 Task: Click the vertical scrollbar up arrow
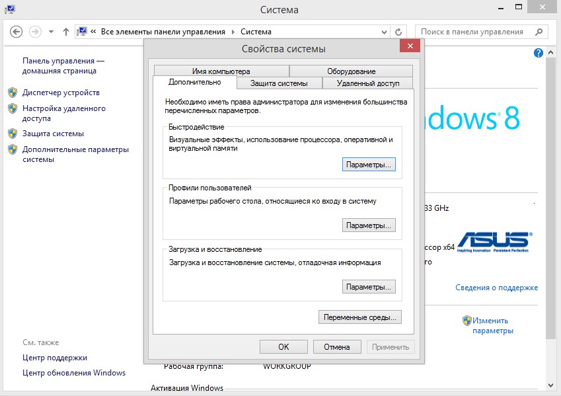pos(551,53)
